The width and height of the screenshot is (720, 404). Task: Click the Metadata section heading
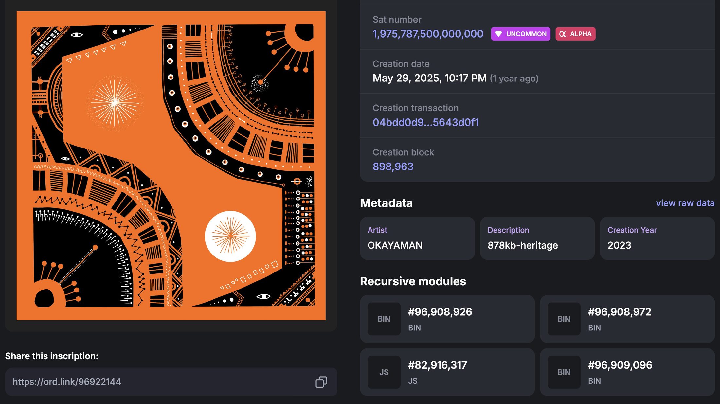386,203
